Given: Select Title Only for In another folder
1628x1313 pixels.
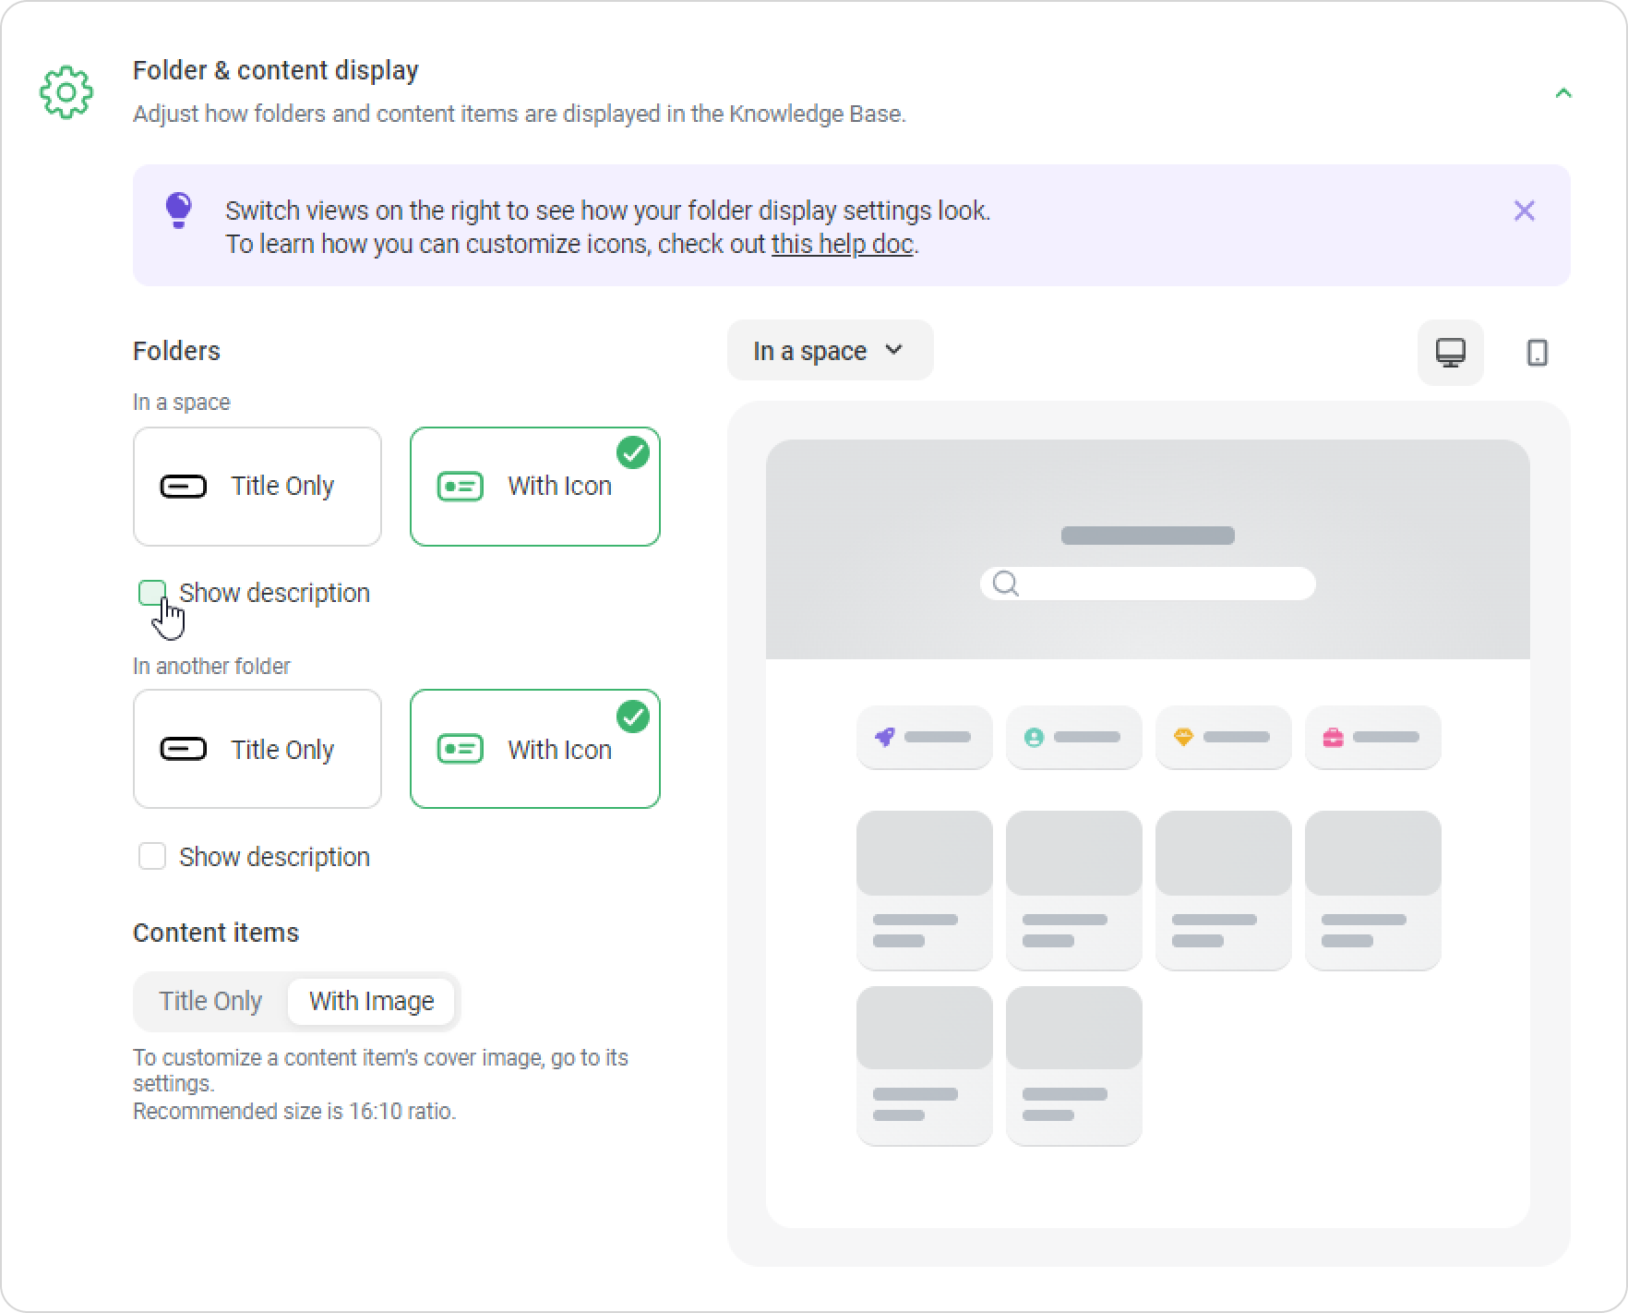Looking at the screenshot, I should pos(257,749).
